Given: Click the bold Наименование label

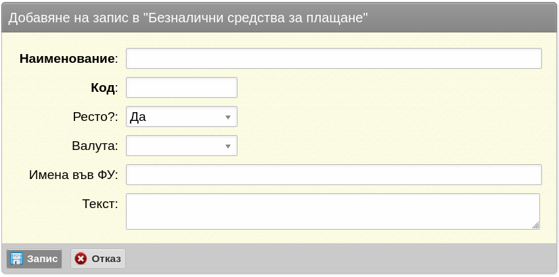Looking at the screenshot, I should tap(68, 59).
